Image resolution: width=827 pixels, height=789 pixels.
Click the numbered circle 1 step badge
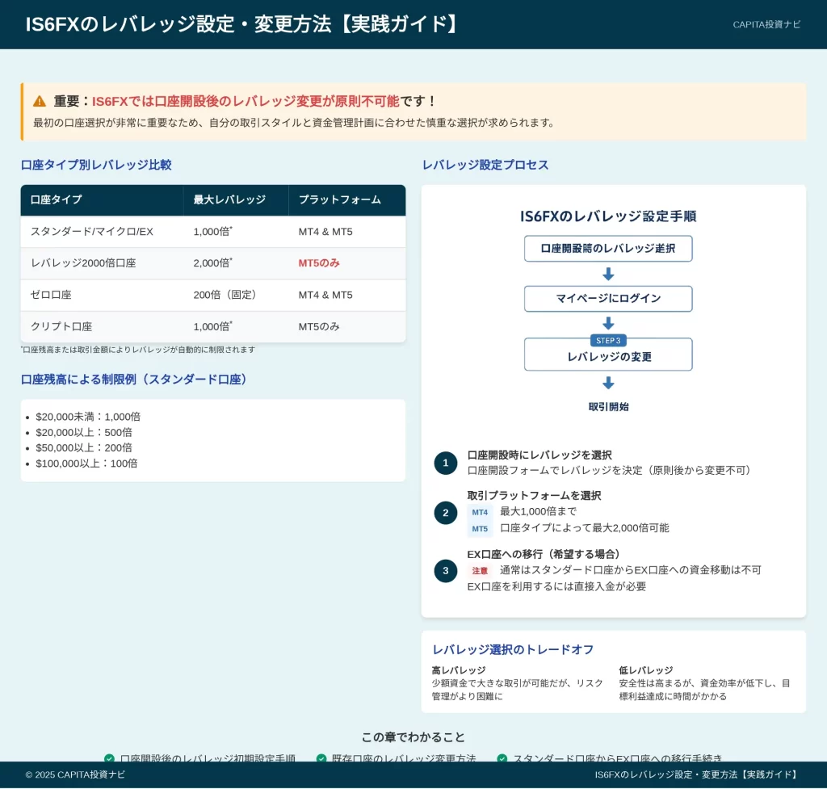pos(446,463)
